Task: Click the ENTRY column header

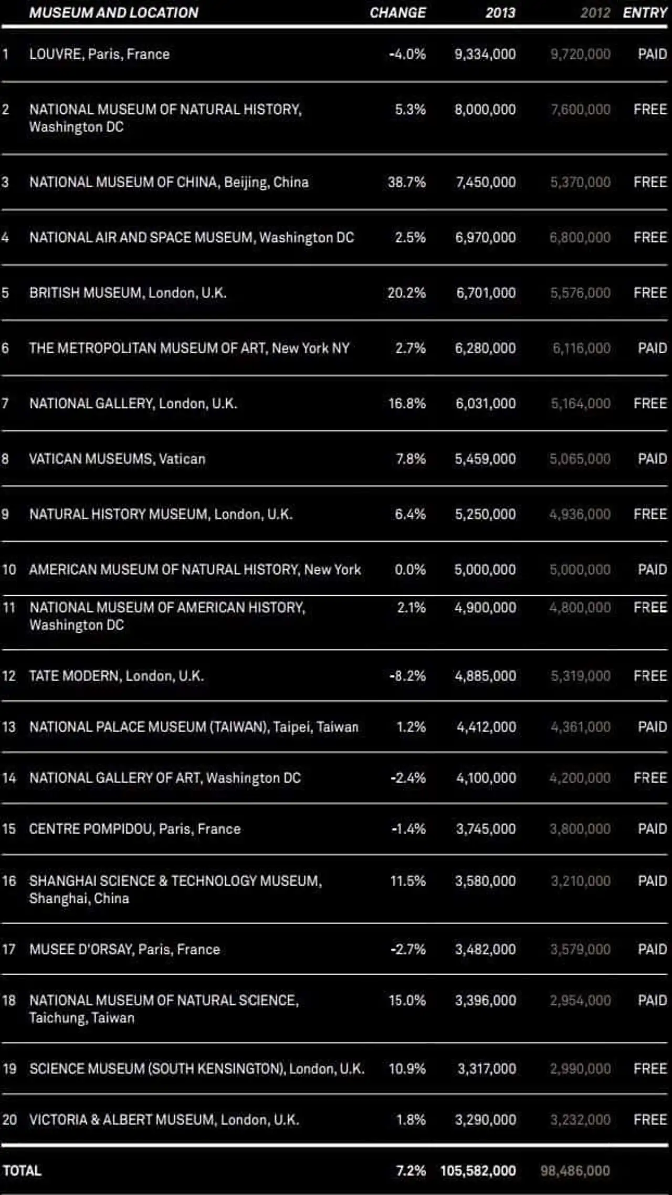Action: (645, 13)
